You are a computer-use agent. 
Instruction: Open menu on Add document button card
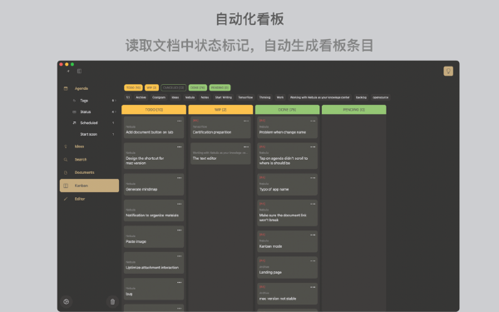click(179, 121)
